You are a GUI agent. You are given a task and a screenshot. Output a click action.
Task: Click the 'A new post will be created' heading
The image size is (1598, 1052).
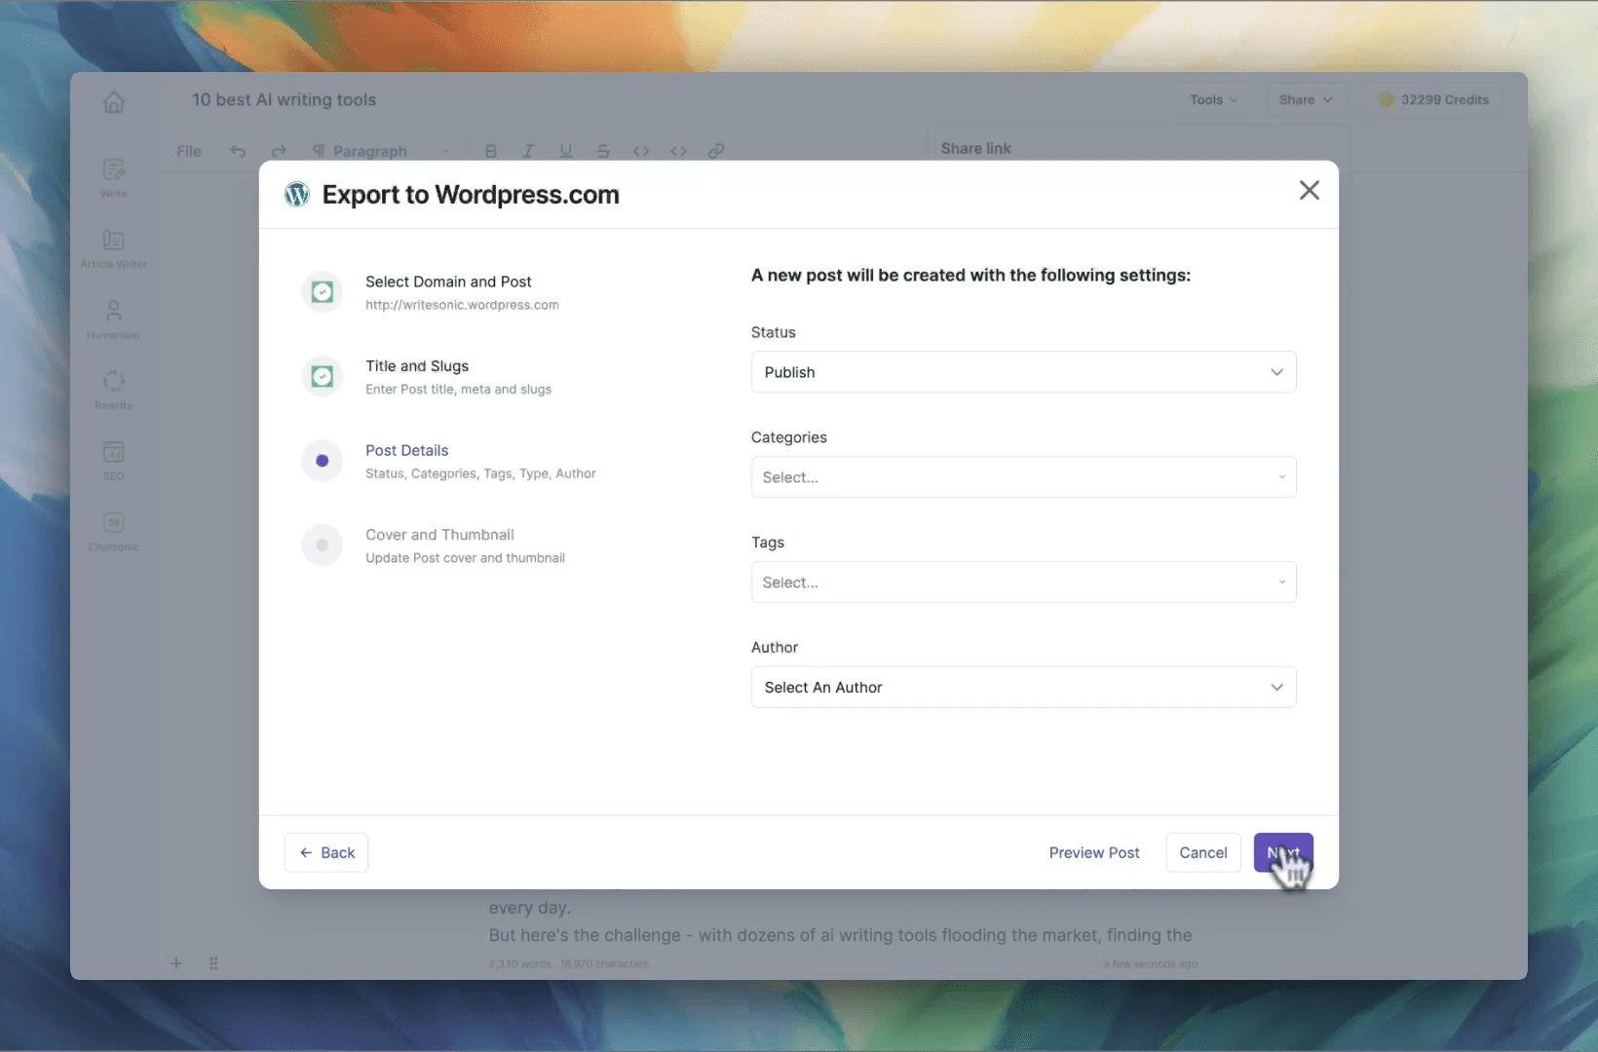970,276
